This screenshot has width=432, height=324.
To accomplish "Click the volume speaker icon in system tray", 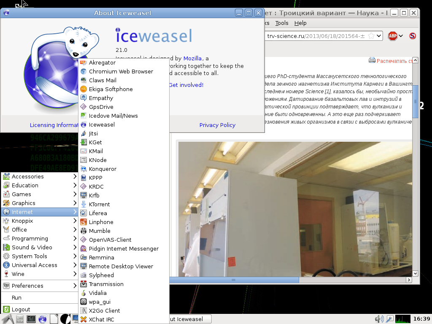I will click(379, 319).
